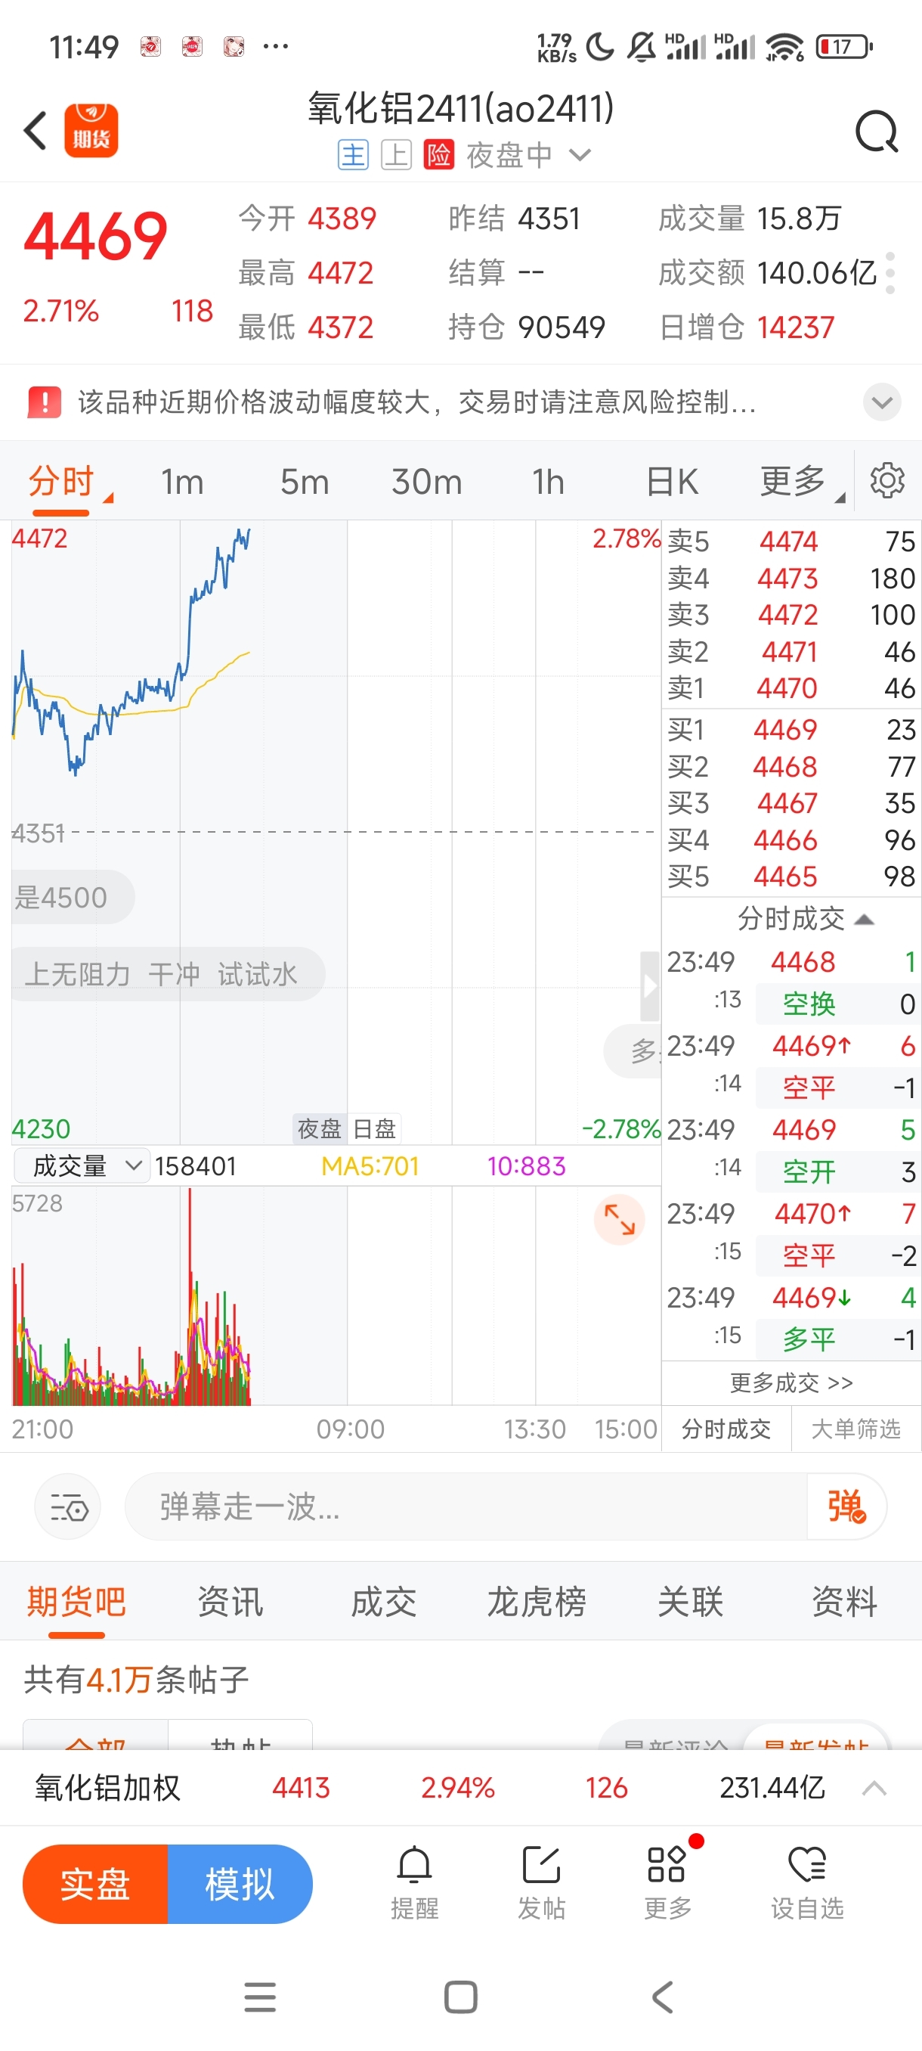Screen dimensions: 922x2051
Task: Switch to 实盘 live trading mode
Action: click(x=95, y=1884)
